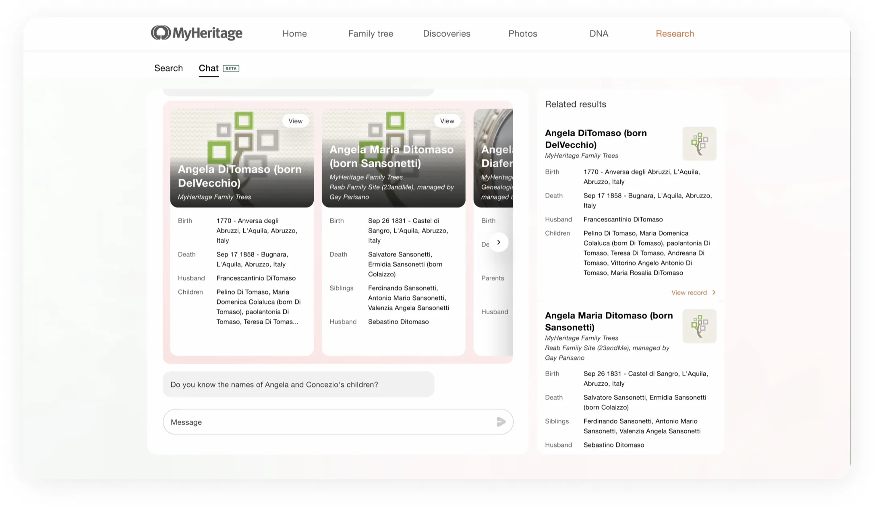Open the Research menu item

pos(675,33)
